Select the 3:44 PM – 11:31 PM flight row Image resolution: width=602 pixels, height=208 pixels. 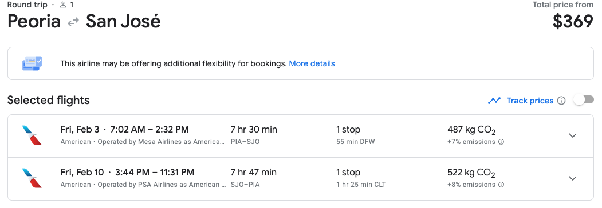301,179
